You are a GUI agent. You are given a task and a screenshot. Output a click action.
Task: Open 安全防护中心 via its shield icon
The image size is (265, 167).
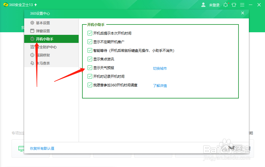[x=32, y=47]
